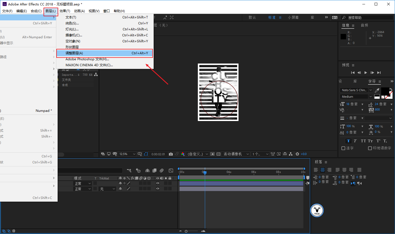Viewport: 395px width, 234px height.
Task: Enable the 印地语数字 checkbox
Action: point(370,148)
